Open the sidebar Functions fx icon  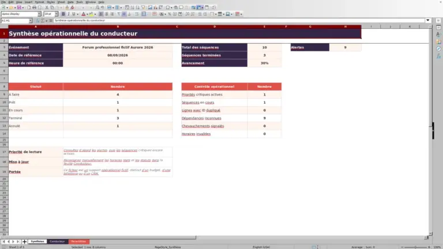click(x=438, y=56)
